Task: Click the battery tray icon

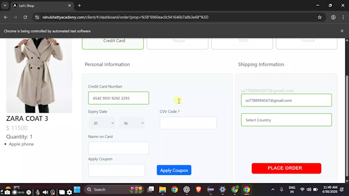Action: coord(316,189)
